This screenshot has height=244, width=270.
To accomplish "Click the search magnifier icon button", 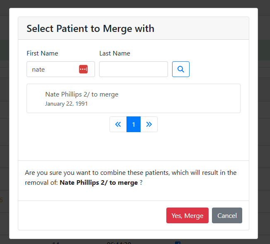I will click(x=181, y=69).
